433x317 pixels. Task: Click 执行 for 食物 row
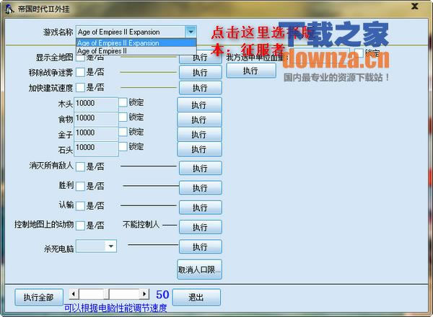[x=199, y=120]
